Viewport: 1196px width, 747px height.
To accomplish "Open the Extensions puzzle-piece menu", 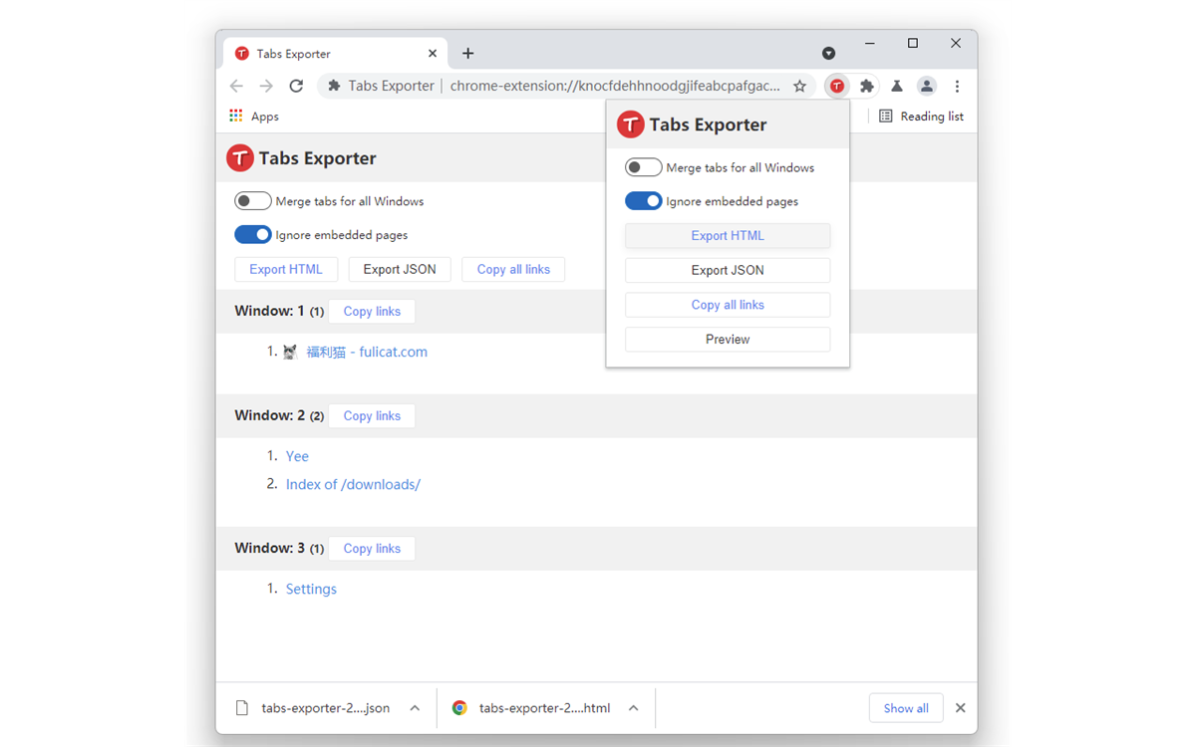I will pos(867,87).
